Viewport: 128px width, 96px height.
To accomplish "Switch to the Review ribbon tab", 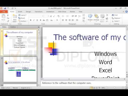I will pos(72,12).
